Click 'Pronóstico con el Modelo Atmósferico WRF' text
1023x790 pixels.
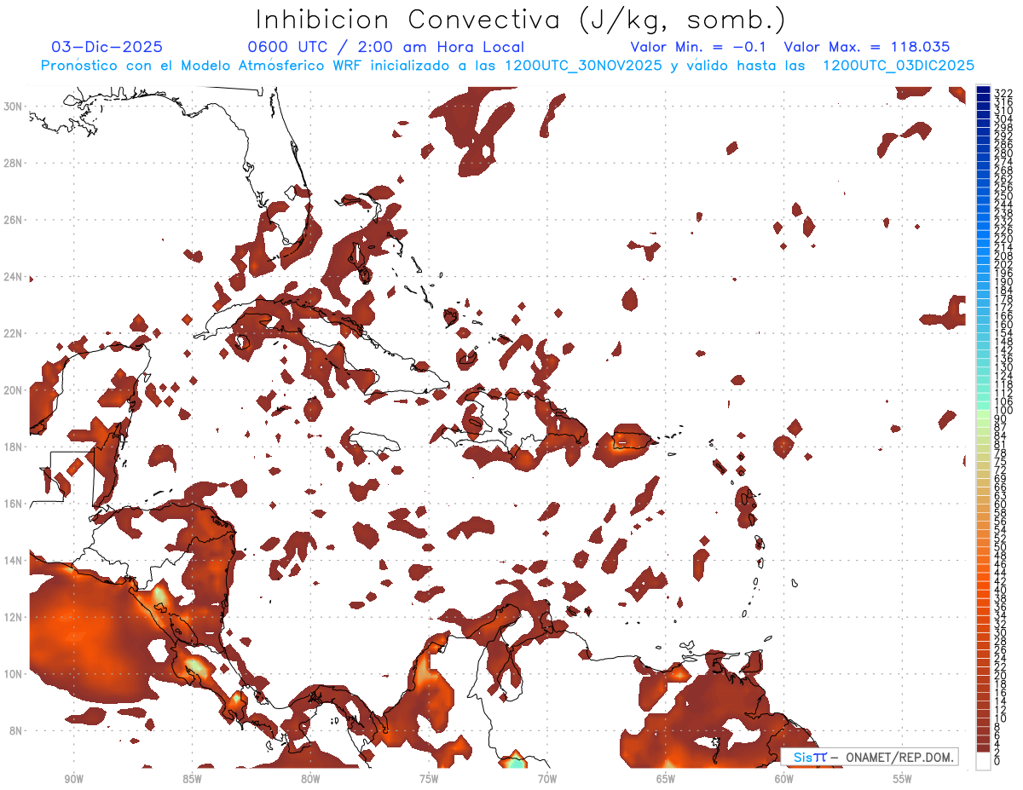tap(203, 66)
